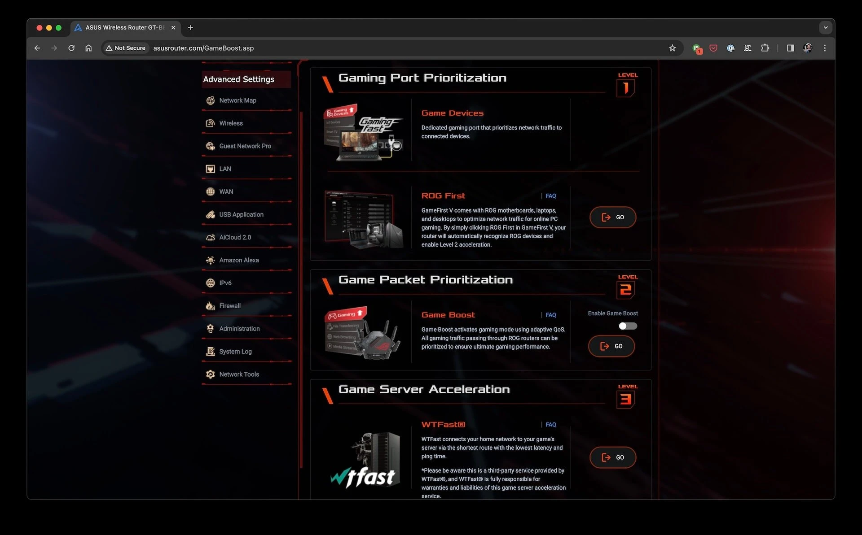Click the Amazon Alexa icon
862x535 pixels.
coord(210,261)
